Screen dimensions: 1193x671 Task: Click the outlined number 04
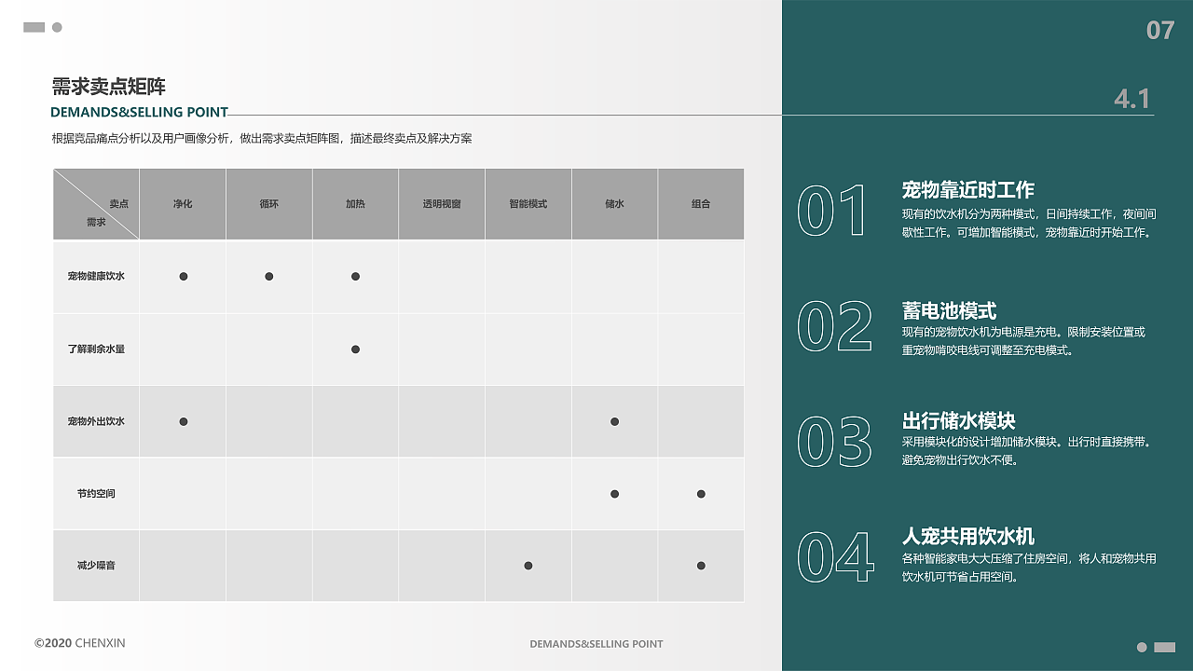[x=836, y=558]
